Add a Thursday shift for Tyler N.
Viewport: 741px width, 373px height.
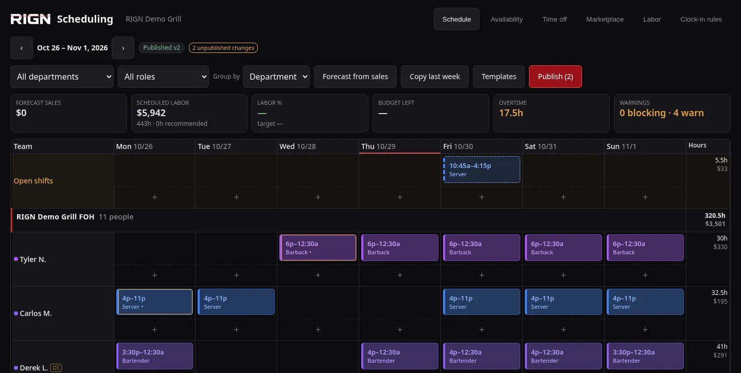[x=400, y=275]
